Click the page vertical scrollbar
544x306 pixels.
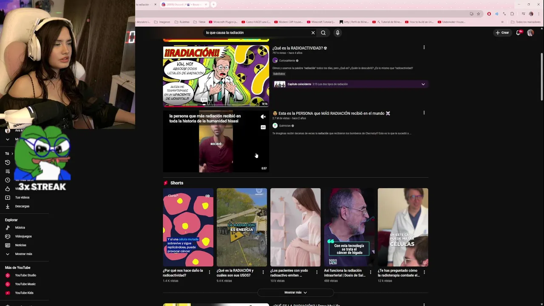tap(541, 76)
